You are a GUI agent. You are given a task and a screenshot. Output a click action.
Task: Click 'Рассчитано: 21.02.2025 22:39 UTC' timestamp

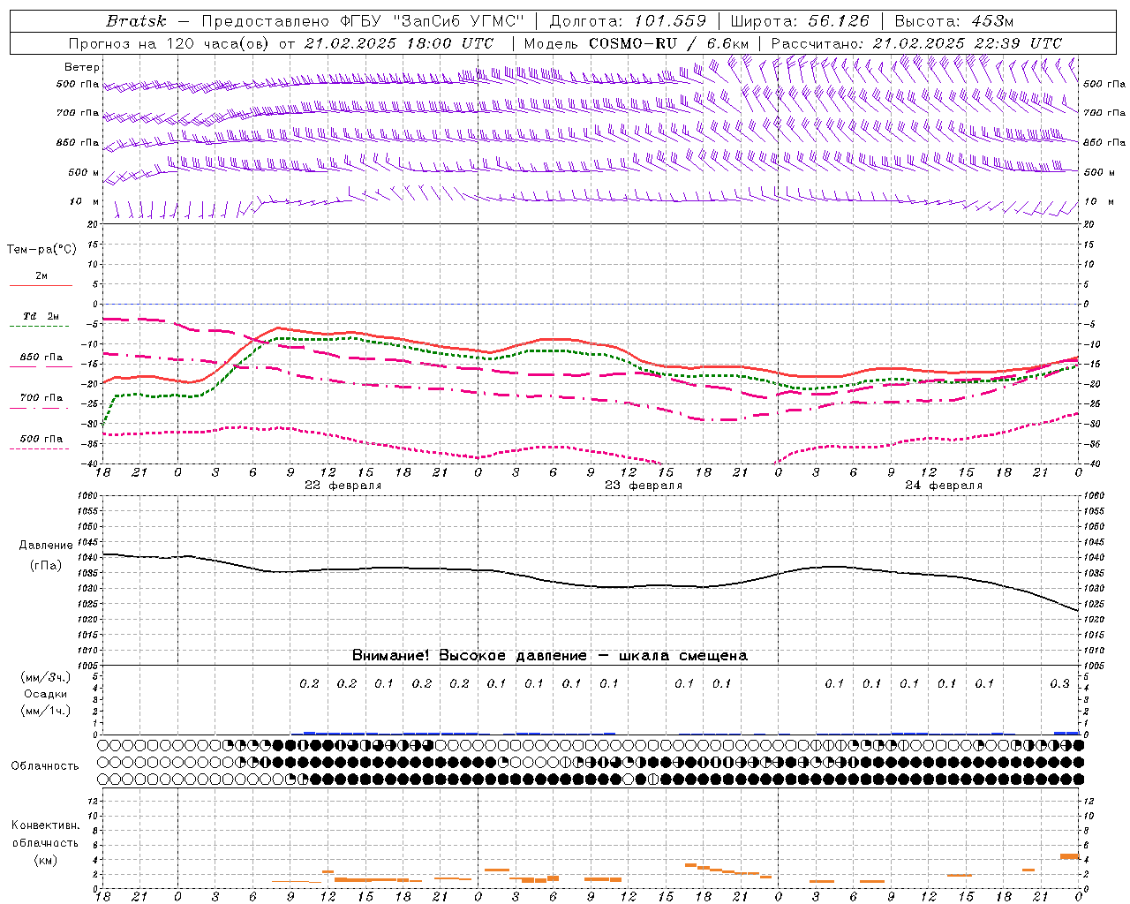click(916, 43)
